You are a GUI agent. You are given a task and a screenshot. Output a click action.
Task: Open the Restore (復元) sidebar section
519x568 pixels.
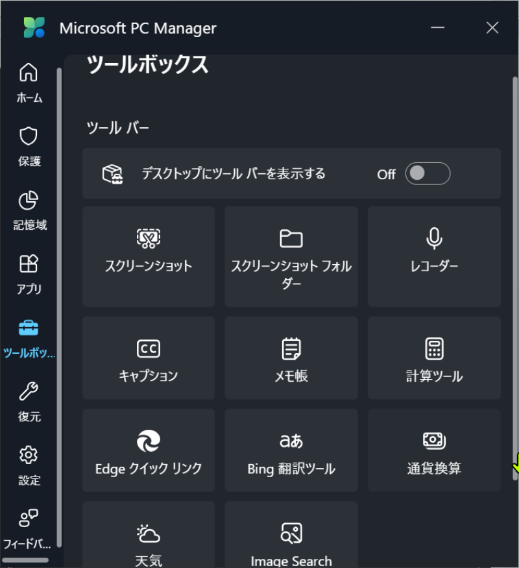click(29, 401)
